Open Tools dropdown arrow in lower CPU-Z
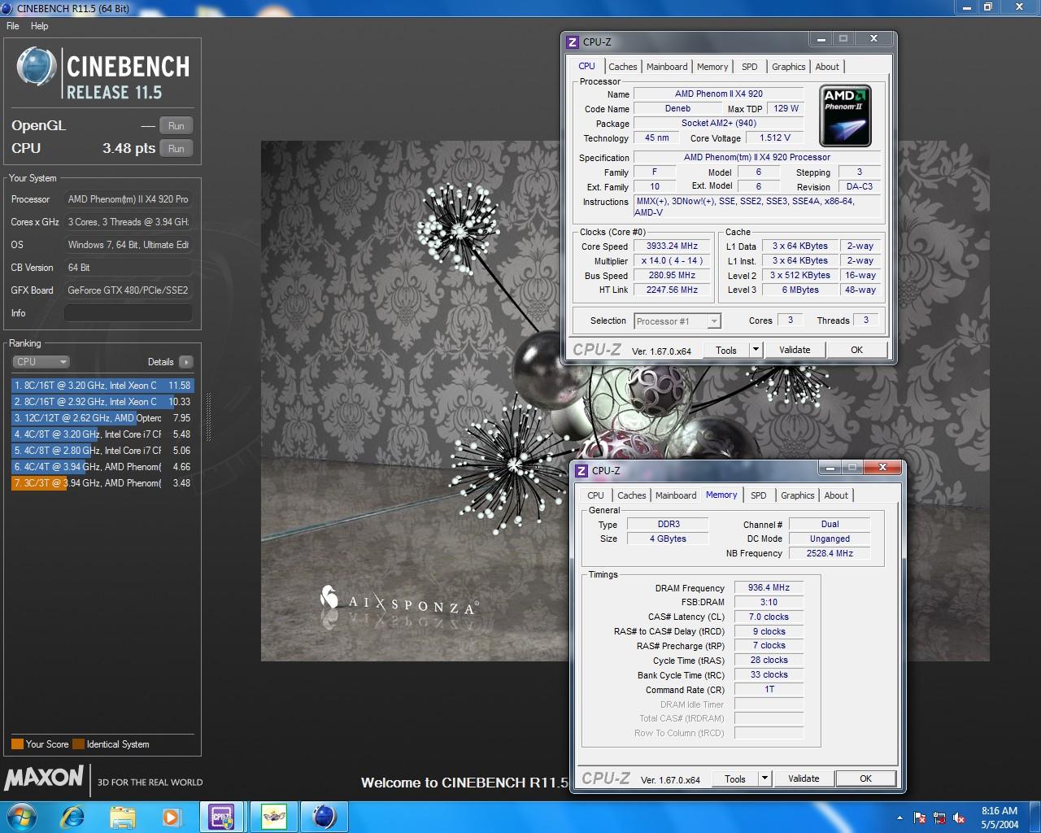This screenshot has width=1041, height=833. click(x=764, y=779)
